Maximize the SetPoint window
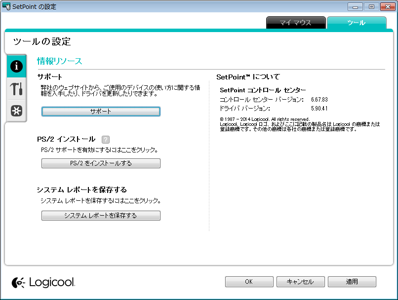 tap(371, 6)
